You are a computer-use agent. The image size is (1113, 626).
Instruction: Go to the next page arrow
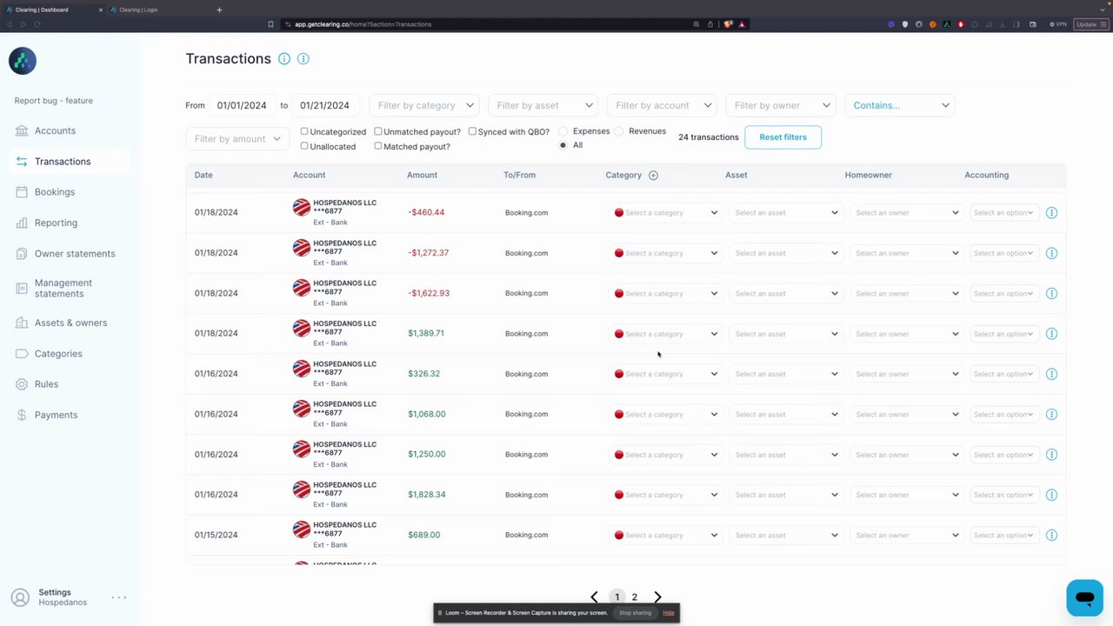tap(657, 597)
